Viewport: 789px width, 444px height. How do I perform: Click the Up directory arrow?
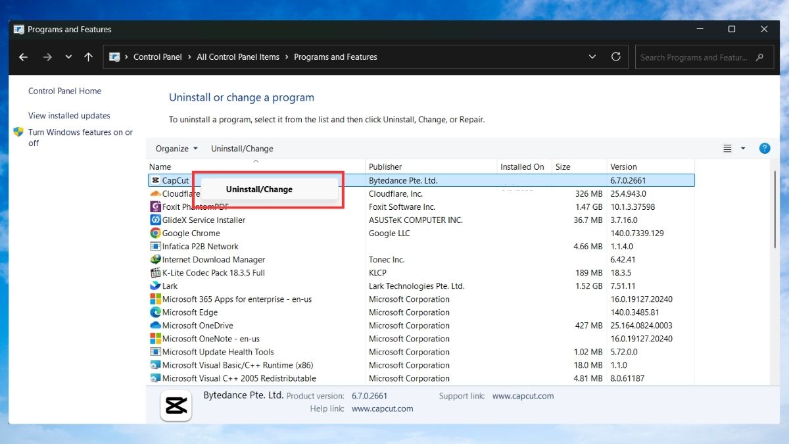88,57
